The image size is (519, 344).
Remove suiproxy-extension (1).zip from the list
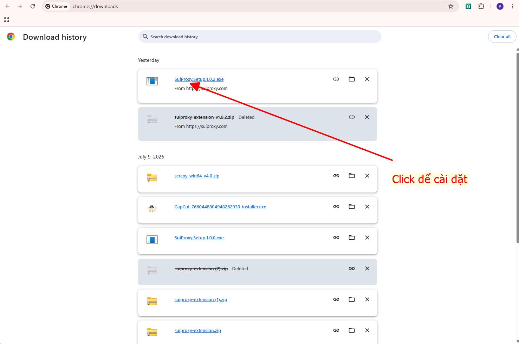point(367,299)
